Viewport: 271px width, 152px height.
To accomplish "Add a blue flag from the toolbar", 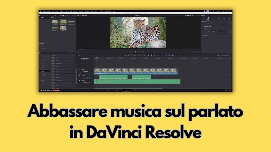I will (157, 55).
